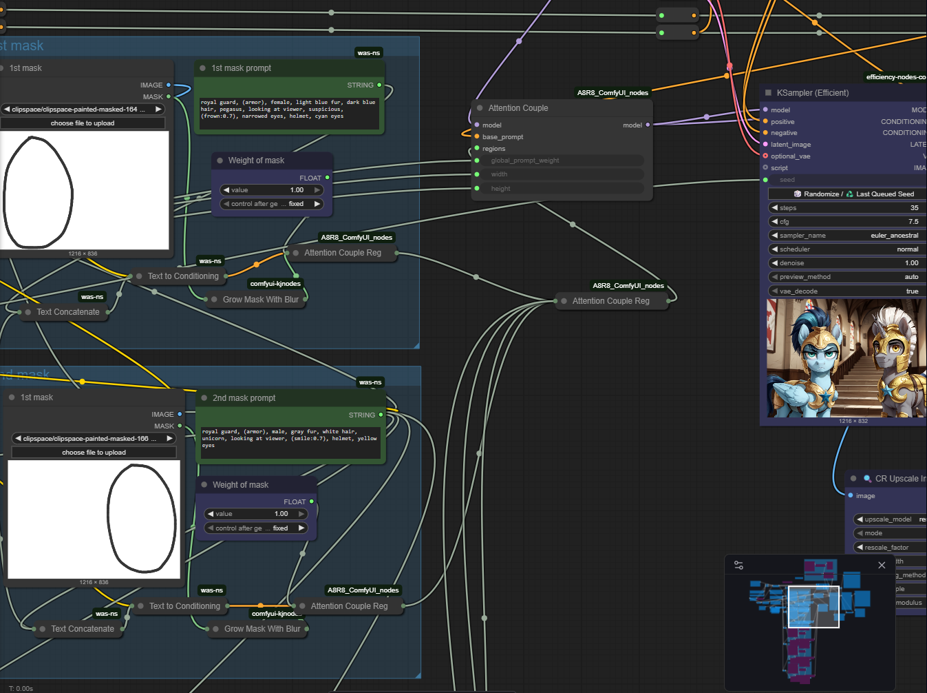
Task: Click into the female royal guard prompt text box
Action: pos(289,112)
